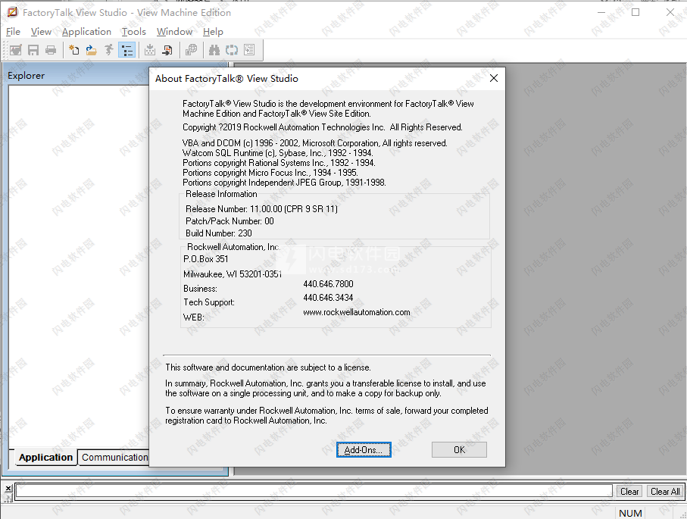Click the New Application icon
This screenshot has width=687, height=519.
pyautogui.click(x=74, y=50)
